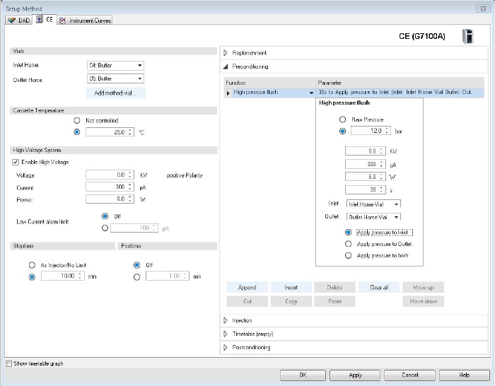Click the Current µA input field
Screen dimensions: 495x386
(110, 187)
